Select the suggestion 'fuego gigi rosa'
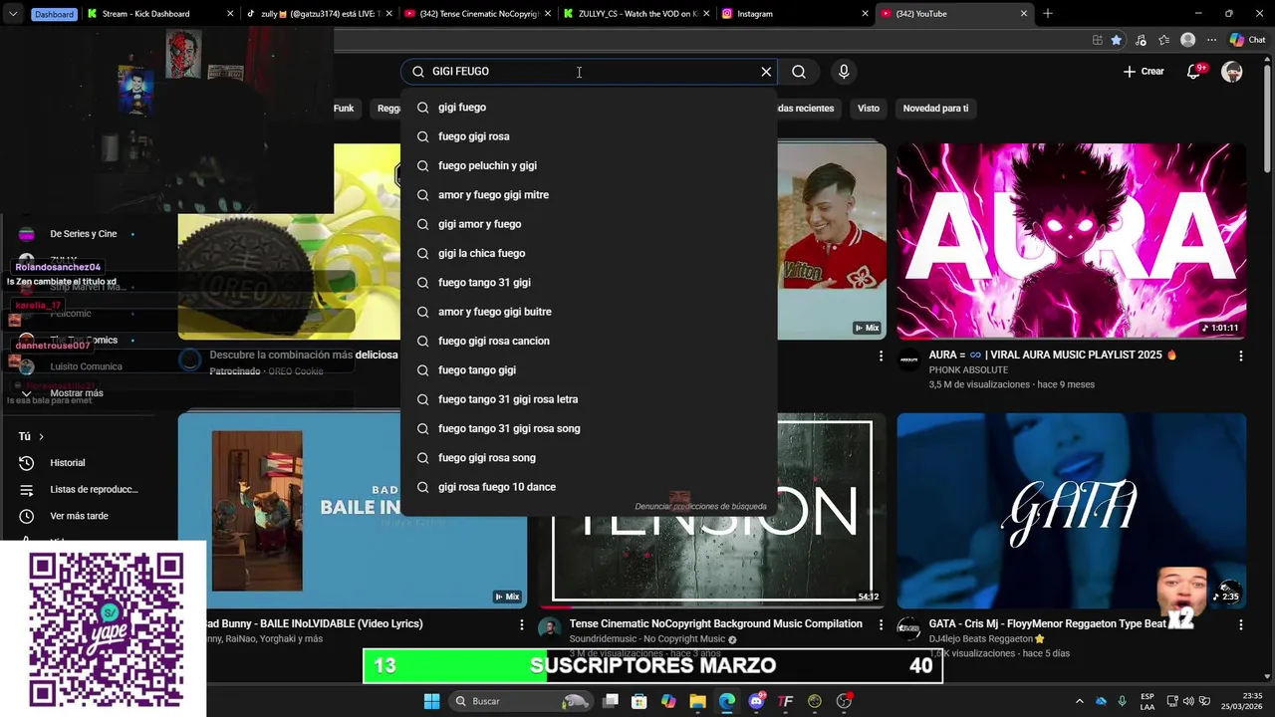This screenshot has height=717, width=1275. [589, 136]
